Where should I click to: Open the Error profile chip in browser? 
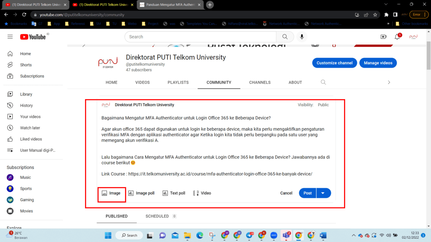pyautogui.click(x=419, y=15)
